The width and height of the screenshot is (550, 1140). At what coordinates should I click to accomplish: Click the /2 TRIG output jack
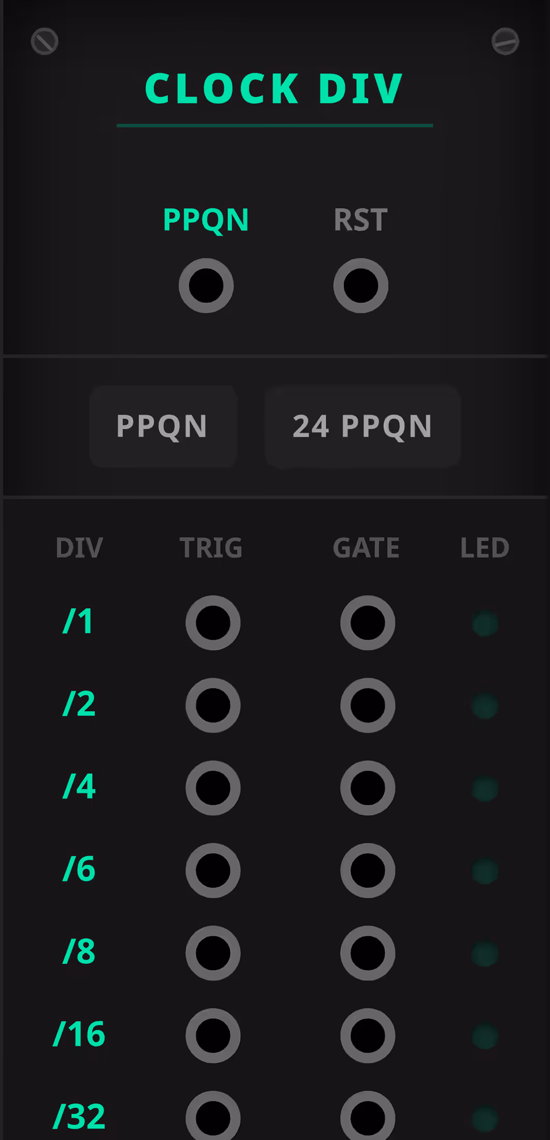pos(213,705)
